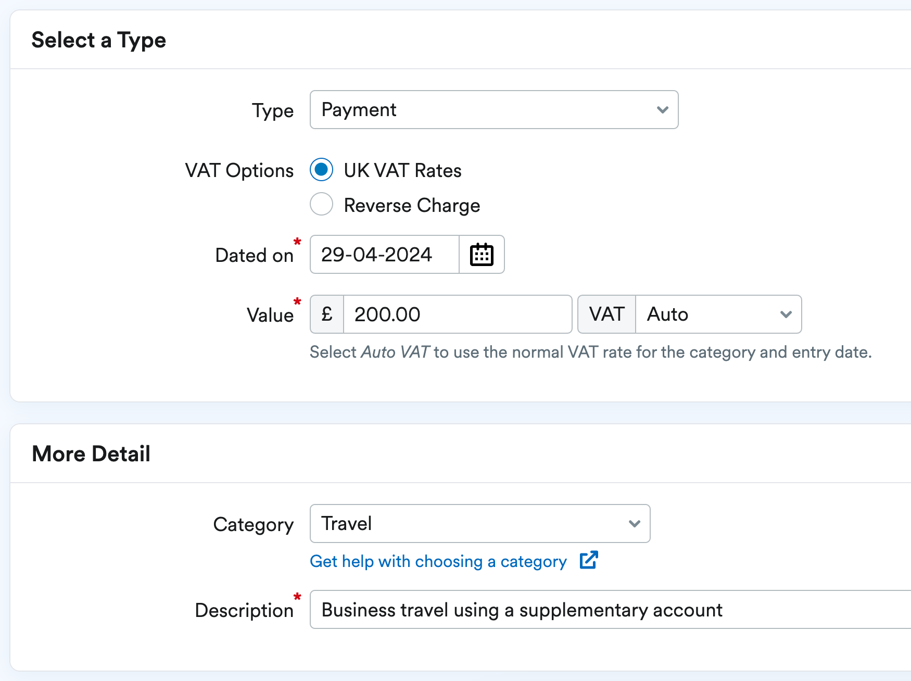911x681 pixels.
Task: Select the Reverse Charge option
Action: coord(321,204)
